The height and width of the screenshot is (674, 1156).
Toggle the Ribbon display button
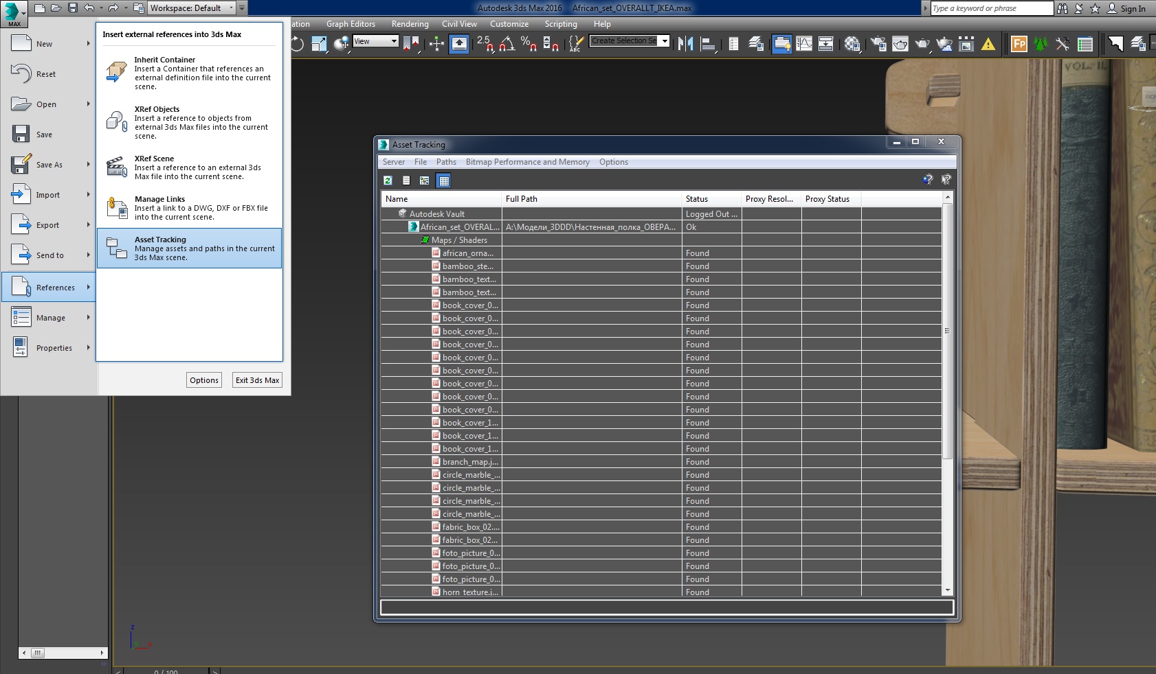[x=781, y=44]
